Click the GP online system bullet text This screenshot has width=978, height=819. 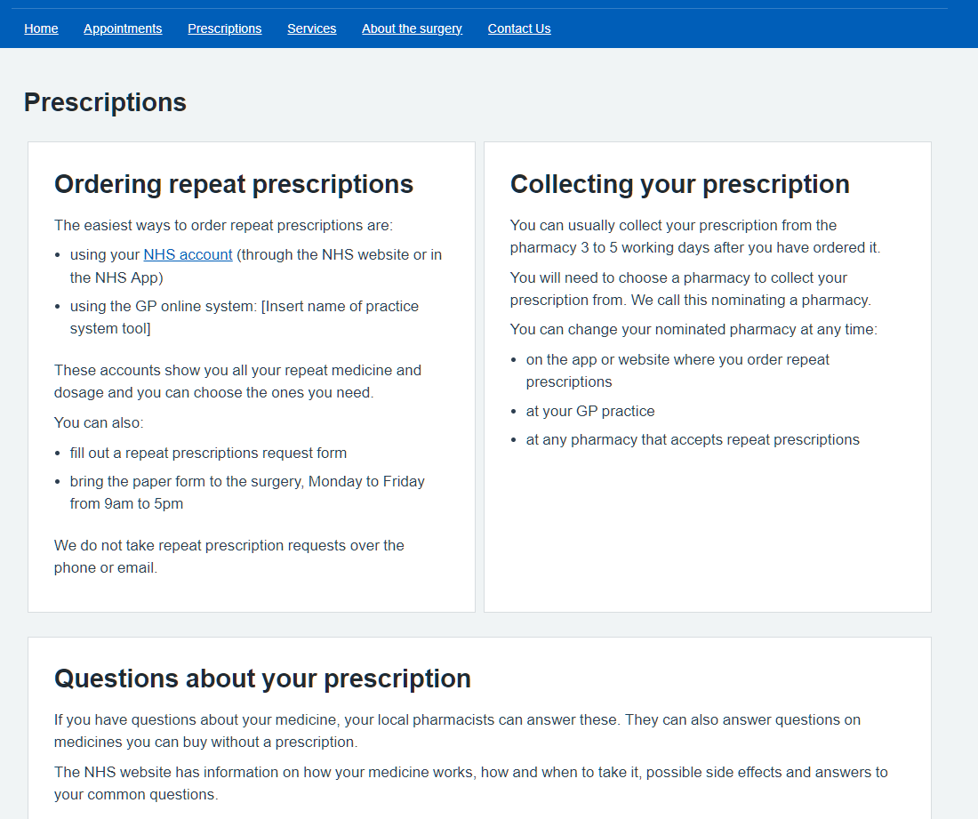pos(244,317)
